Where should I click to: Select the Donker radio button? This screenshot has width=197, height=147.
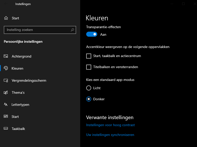point(89,99)
